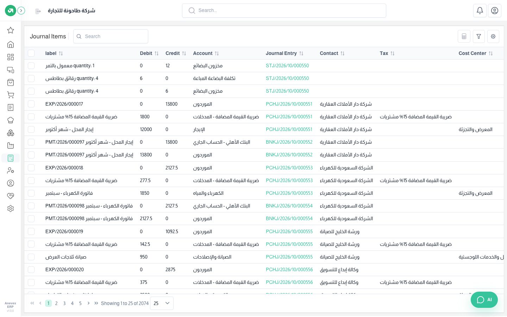Sort by the Account column header
Viewport: 507px width, 317px height.
click(x=206, y=53)
